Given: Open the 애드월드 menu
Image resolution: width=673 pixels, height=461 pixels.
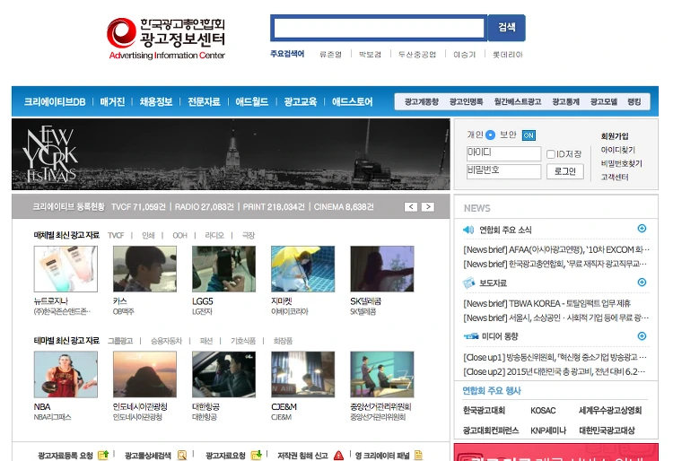Looking at the screenshot, I should (251, 102).
